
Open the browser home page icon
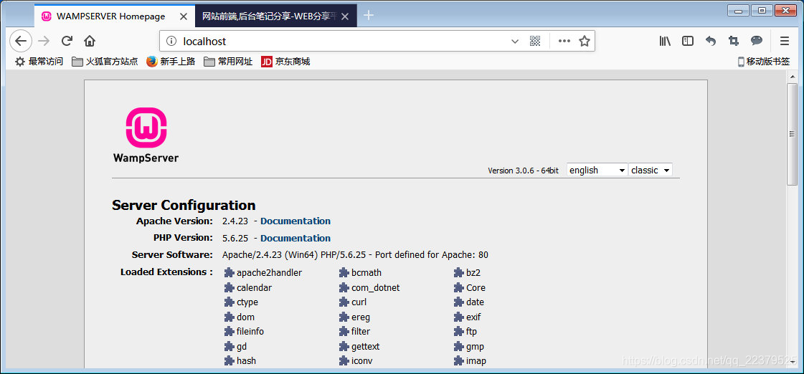90,41
